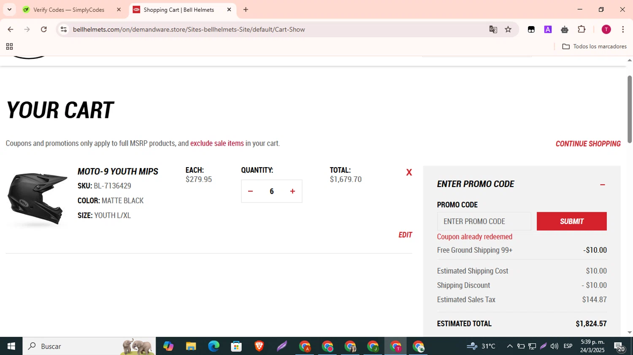The height and width of the screenshot is (355, 633).
Task: Open the black wallet extension icon
Action: tap(531, 29)
